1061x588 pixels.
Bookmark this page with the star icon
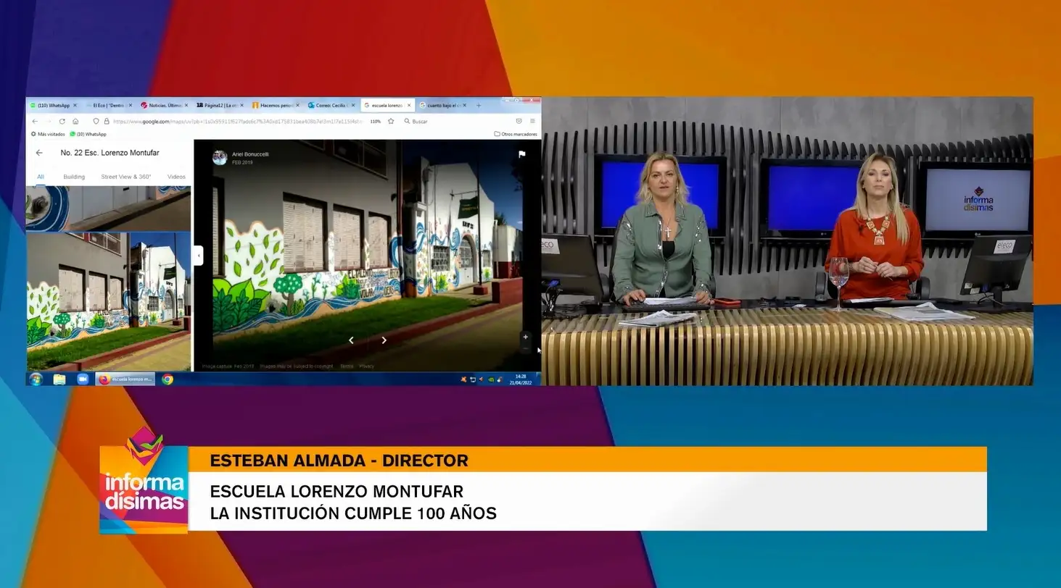(x=391, y=121)
